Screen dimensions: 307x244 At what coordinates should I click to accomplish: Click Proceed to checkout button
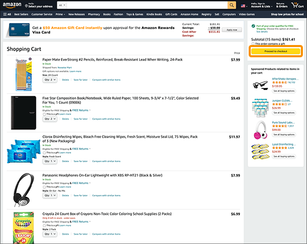(276, 51)
